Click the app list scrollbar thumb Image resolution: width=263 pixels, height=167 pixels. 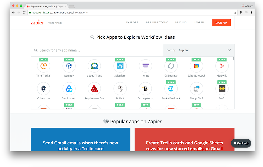[234, 59]
